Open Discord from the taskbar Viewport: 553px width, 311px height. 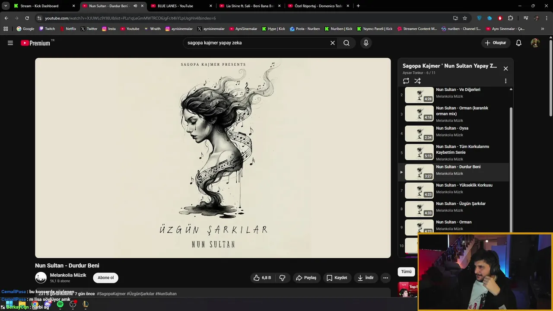(48, 304)
